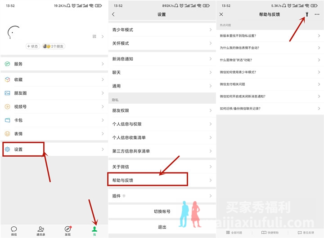Open 通用 general settings

point(162,86)
